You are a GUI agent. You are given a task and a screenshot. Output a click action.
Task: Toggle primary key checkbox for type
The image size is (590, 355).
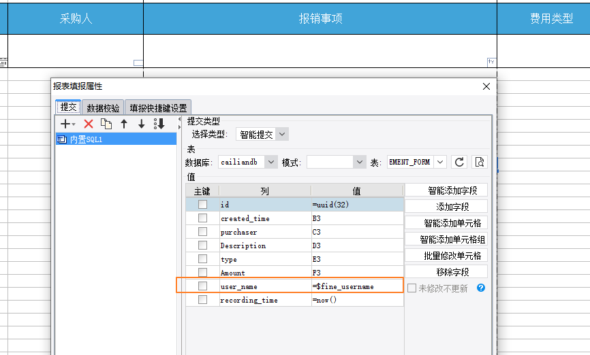[202, 259]
